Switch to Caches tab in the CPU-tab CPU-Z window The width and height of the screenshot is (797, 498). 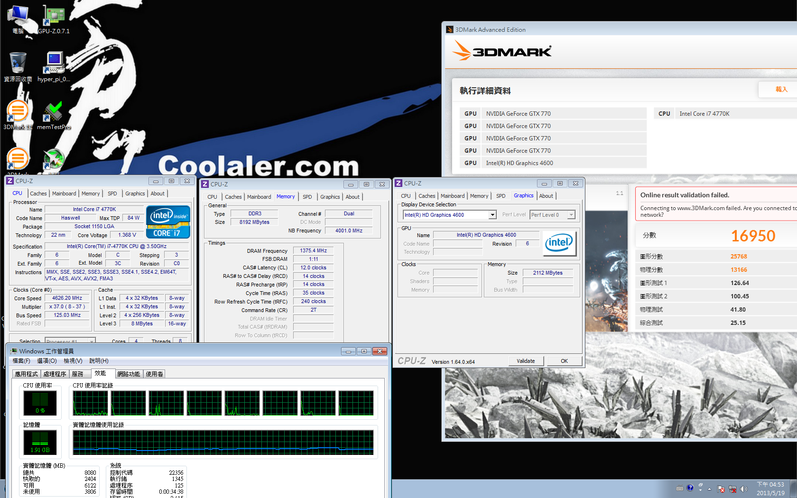38,194
